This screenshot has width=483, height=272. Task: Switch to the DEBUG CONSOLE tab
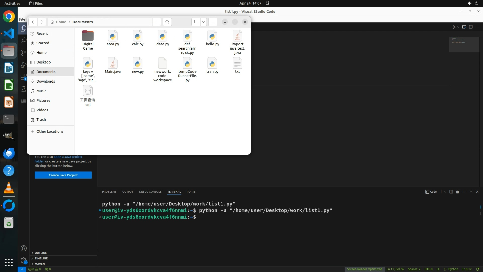point(150,192)
